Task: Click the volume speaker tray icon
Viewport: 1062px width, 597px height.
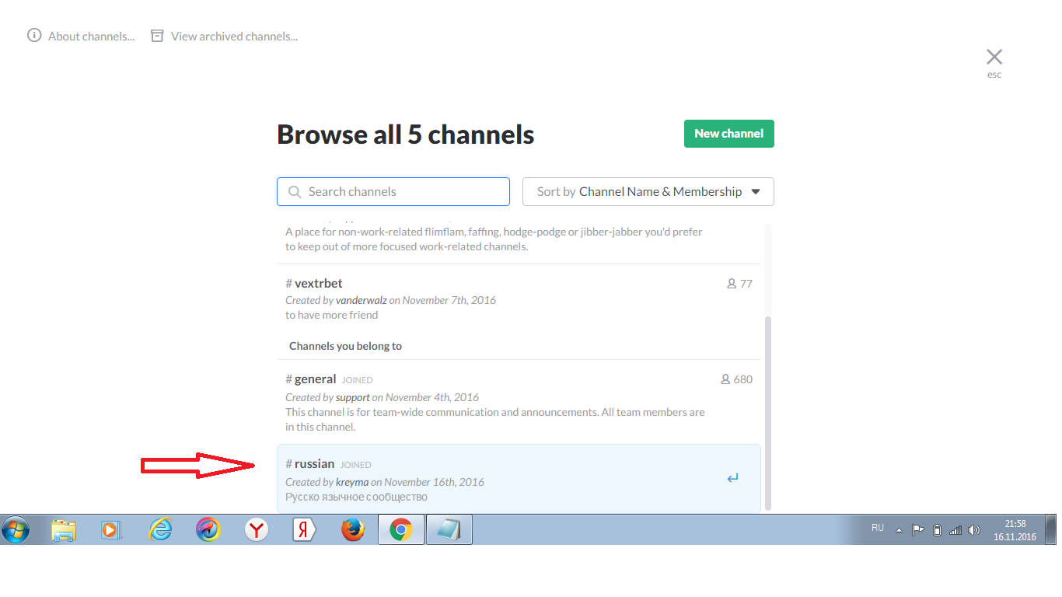Action: (974, 530)
